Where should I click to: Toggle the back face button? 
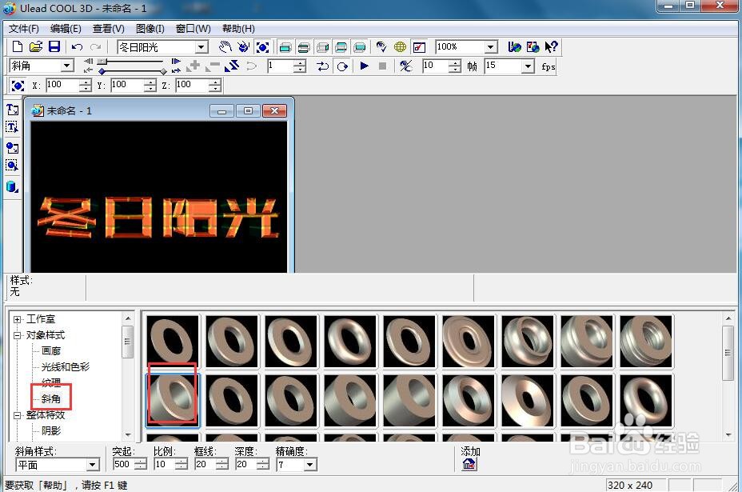(x=360, y=47)
